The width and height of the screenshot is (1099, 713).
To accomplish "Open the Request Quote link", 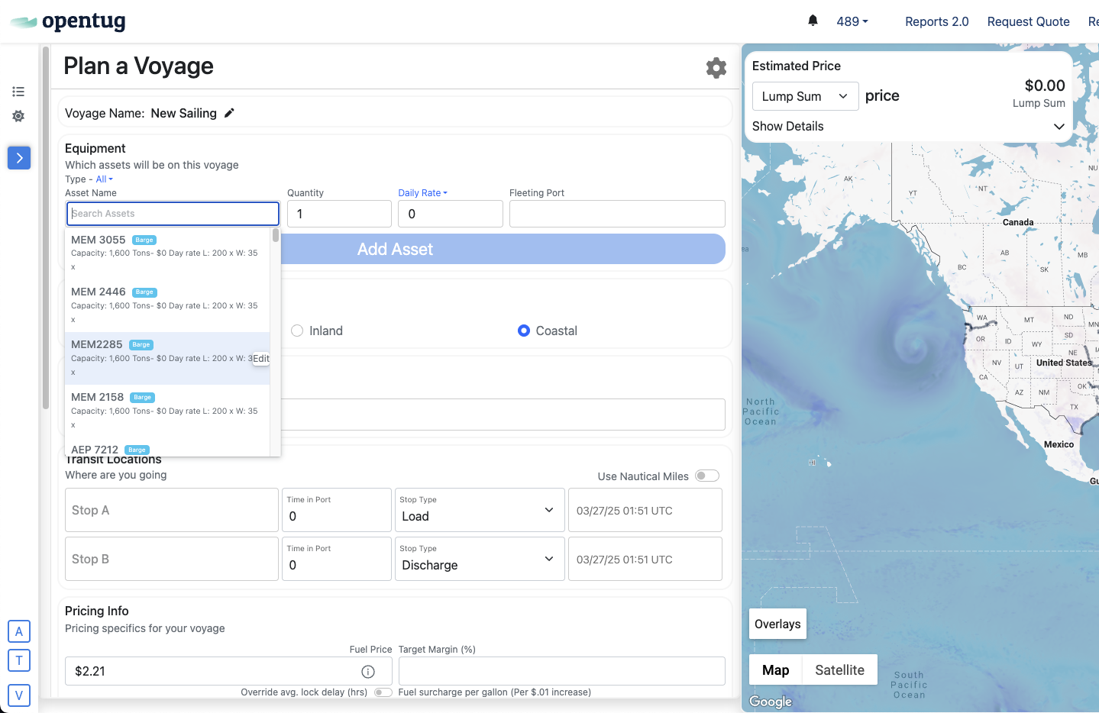I will pos(1028,21).
